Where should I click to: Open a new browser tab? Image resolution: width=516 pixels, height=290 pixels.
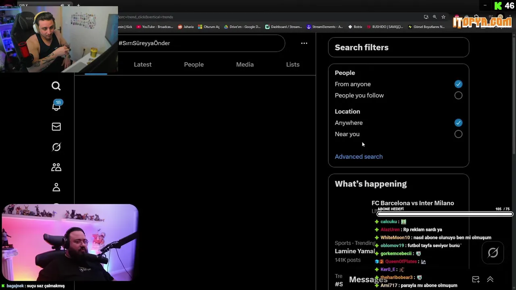[78, 5]
